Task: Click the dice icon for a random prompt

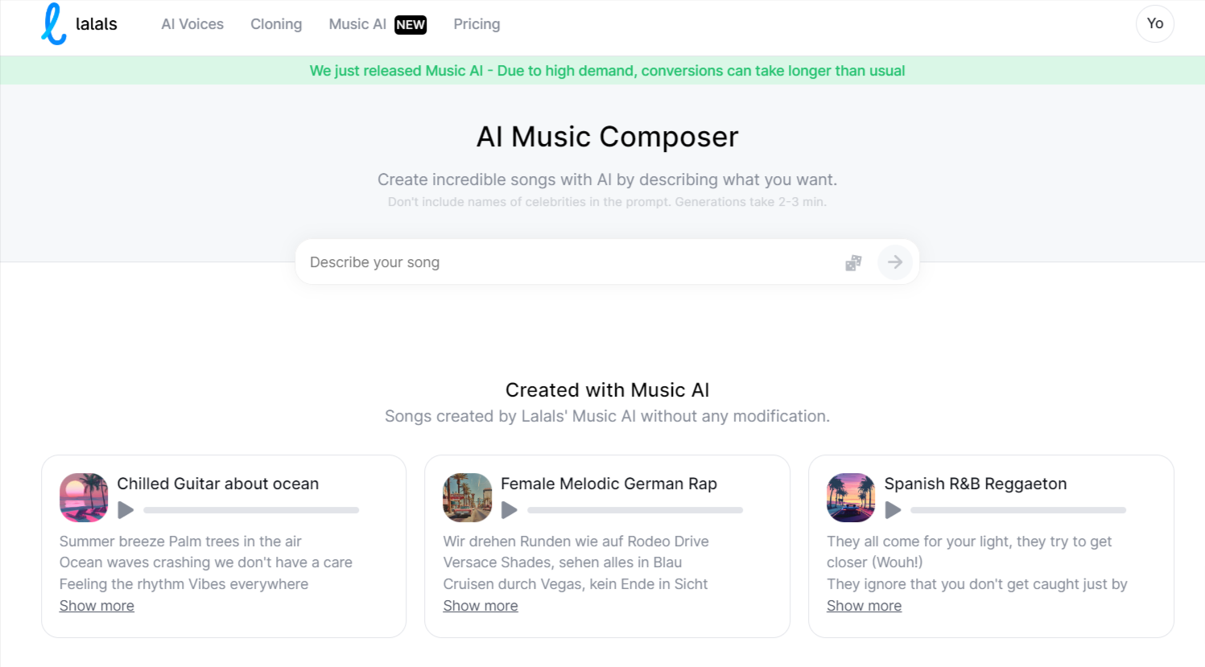Action: point(853,262)
